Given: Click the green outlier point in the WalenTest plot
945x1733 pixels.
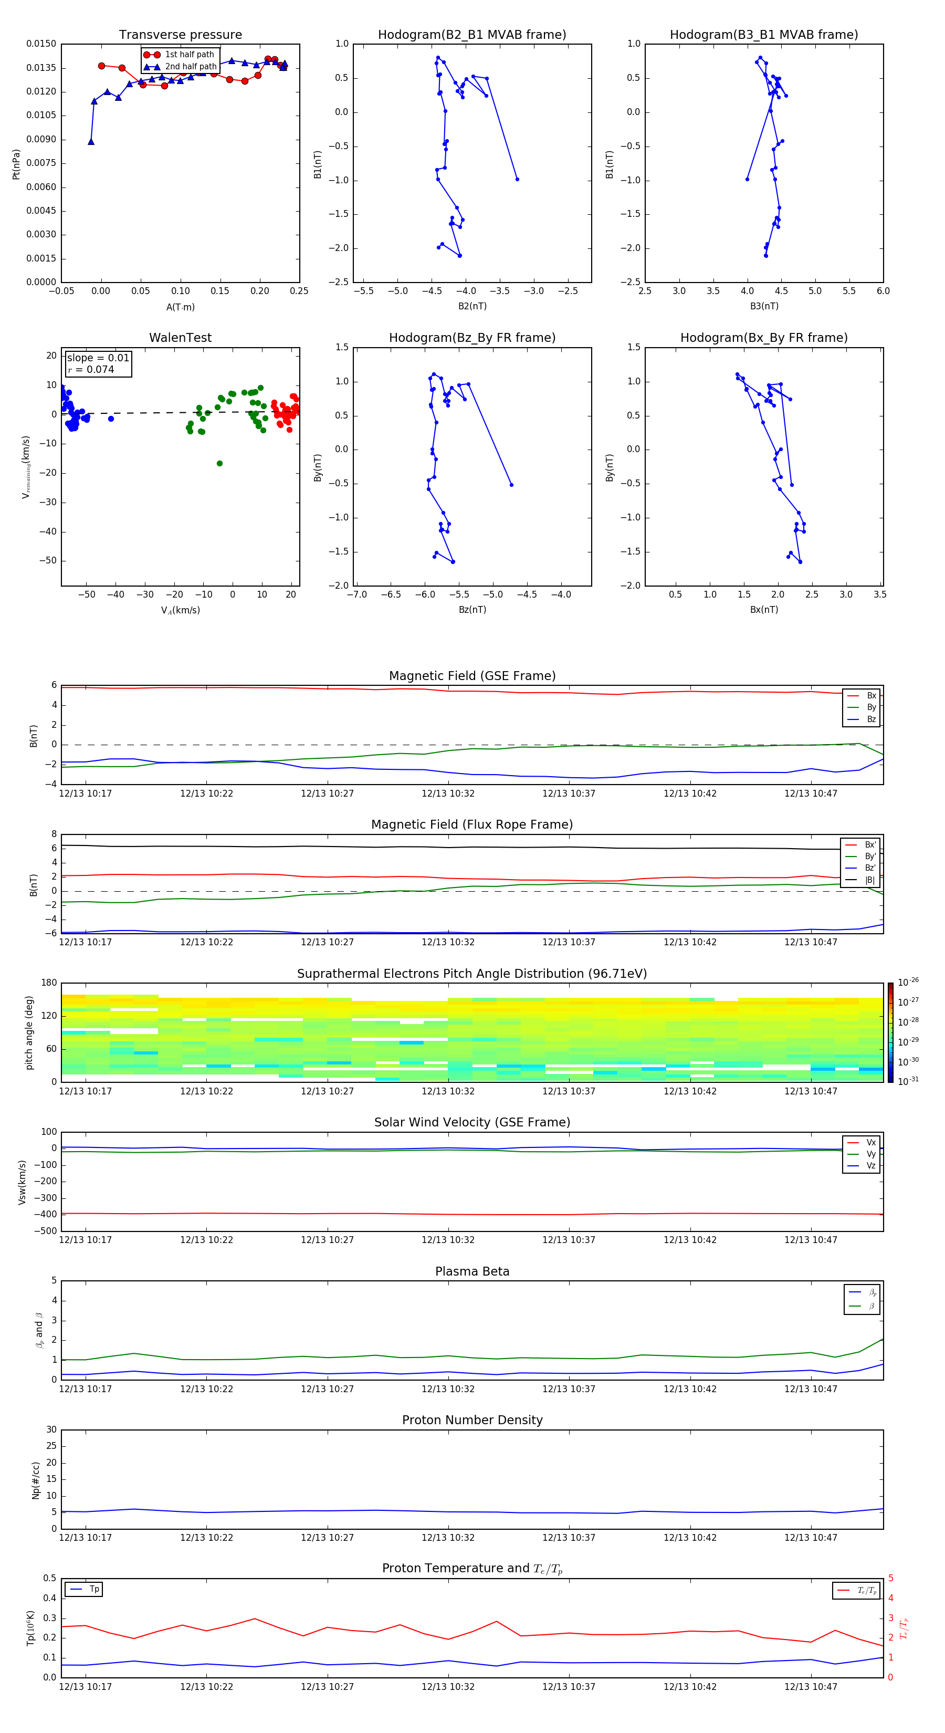Looking at the screenshot, I should [x=219, y=464].
